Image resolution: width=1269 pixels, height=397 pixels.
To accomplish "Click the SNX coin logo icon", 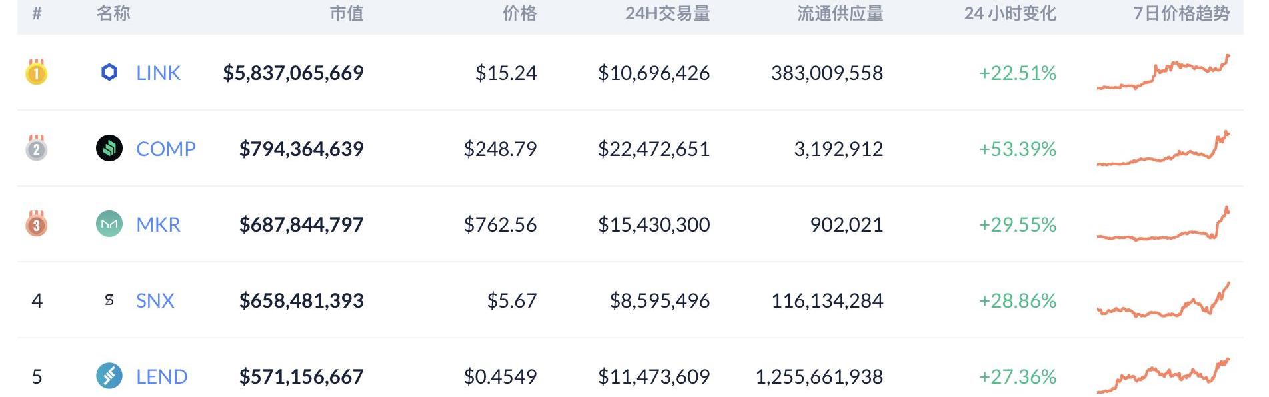I will point(109,300).
